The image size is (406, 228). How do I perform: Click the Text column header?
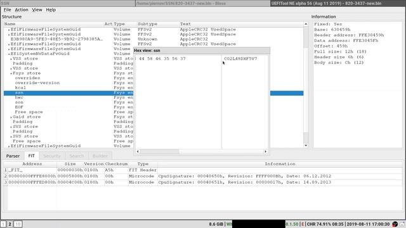coord(241,24)
